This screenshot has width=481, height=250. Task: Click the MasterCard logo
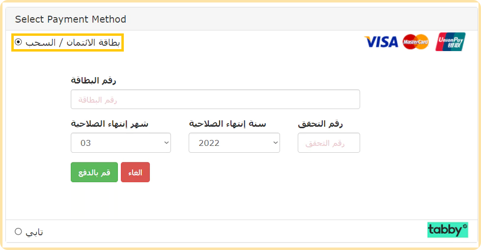pyautogui.click(x=416, y=42)
